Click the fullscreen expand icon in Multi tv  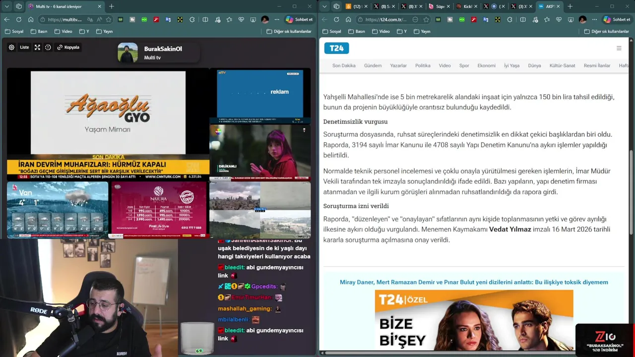point(37,48)
